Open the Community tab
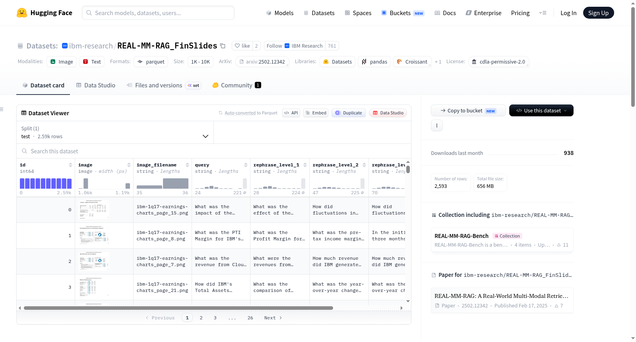Viewport: 636px width, 342px height. tap(237, 85)
